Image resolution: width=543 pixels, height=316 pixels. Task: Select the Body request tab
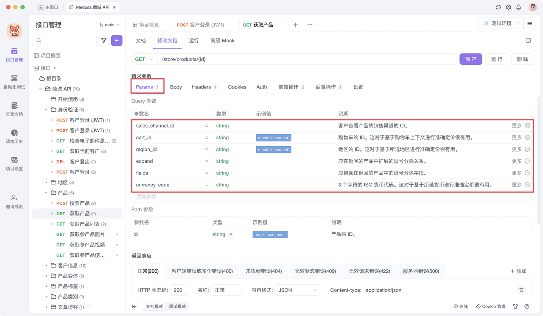pyautogui.click(x=176, y=87)
